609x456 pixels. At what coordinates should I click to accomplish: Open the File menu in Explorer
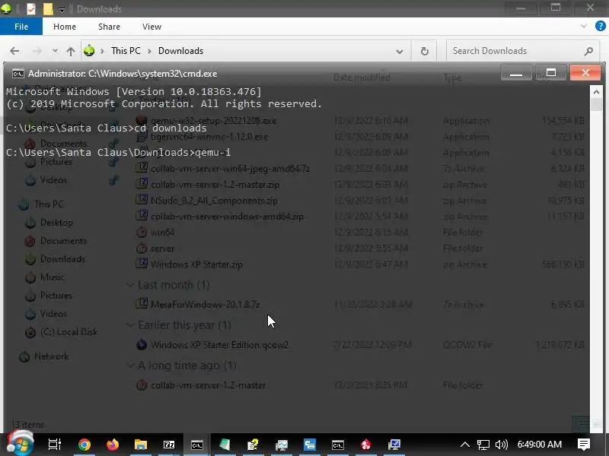(x=21, y=27)
